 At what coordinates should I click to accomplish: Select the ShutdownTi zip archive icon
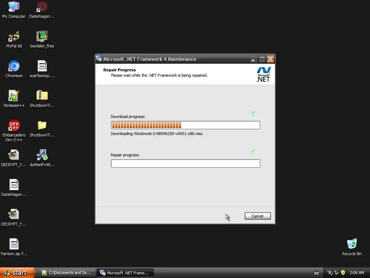(x=42, y=99)
